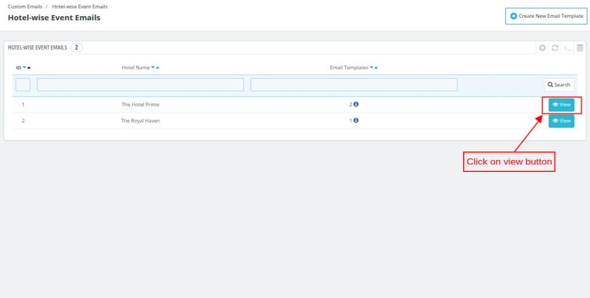Image resolution: width=590 pixels, height=298 pixels.
Task: Click the Hotel Name filter field
Action: 140,85
